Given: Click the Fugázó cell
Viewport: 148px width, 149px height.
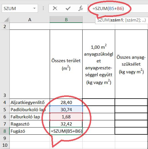Looking at the screenshot, I should coord(30,131).
